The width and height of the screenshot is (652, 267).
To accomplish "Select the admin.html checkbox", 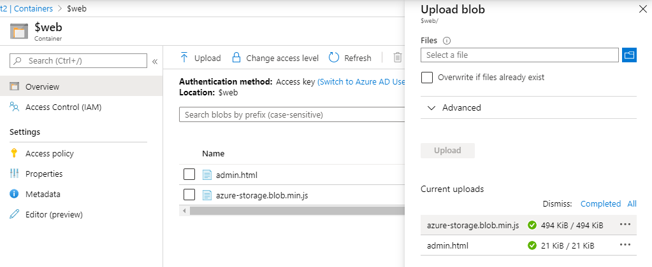I will (189, 175).
